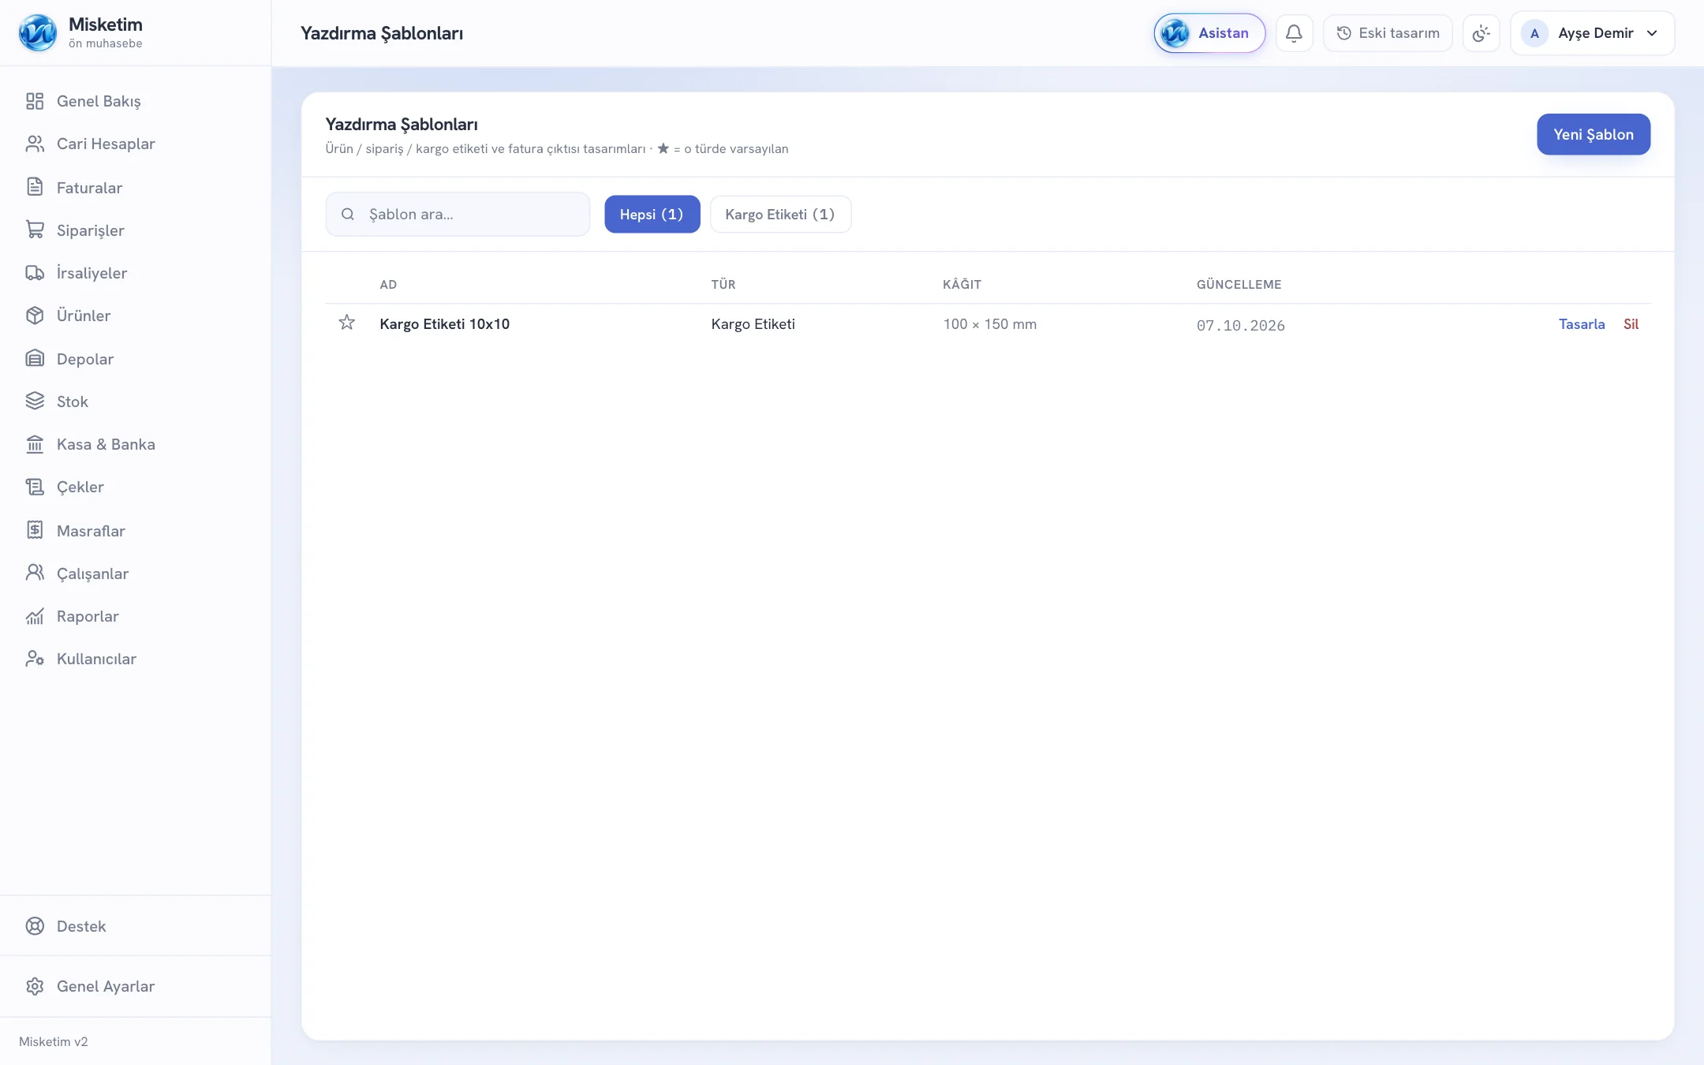Create a new template with Yeni Şablon
The height and width of the screenshot is (1065, 1704).
(x=1594, y=134)
